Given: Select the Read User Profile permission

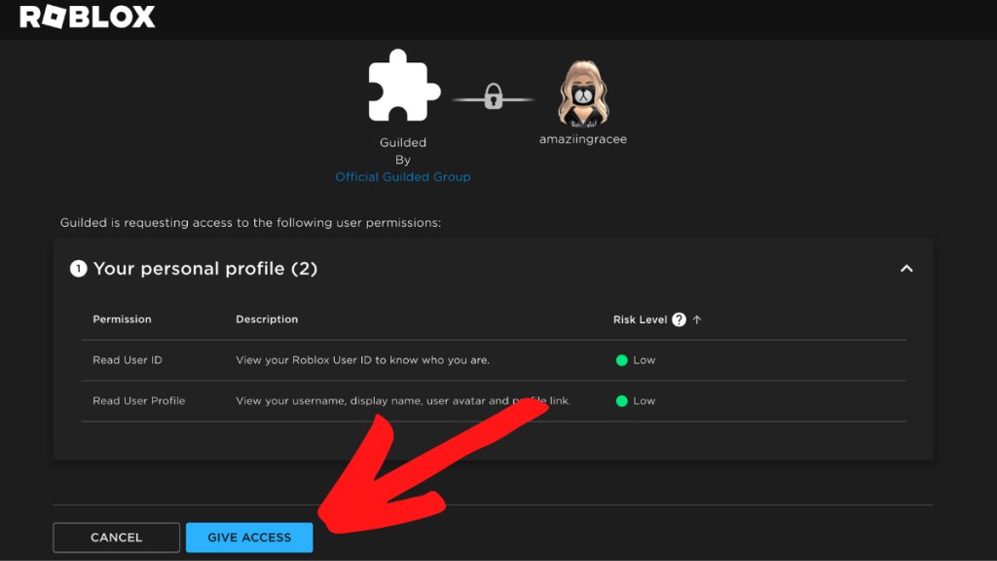Looking at the screenshot, I should click(x=138, y=400).
